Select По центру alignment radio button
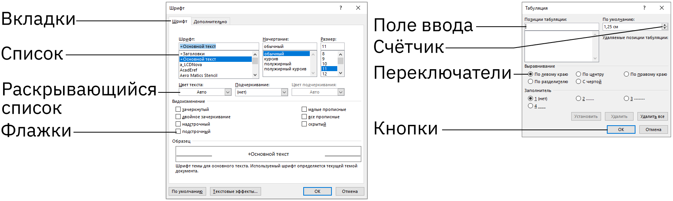This screenshot has height=201, width=673. pyautogui.click(x=579, y=74)
